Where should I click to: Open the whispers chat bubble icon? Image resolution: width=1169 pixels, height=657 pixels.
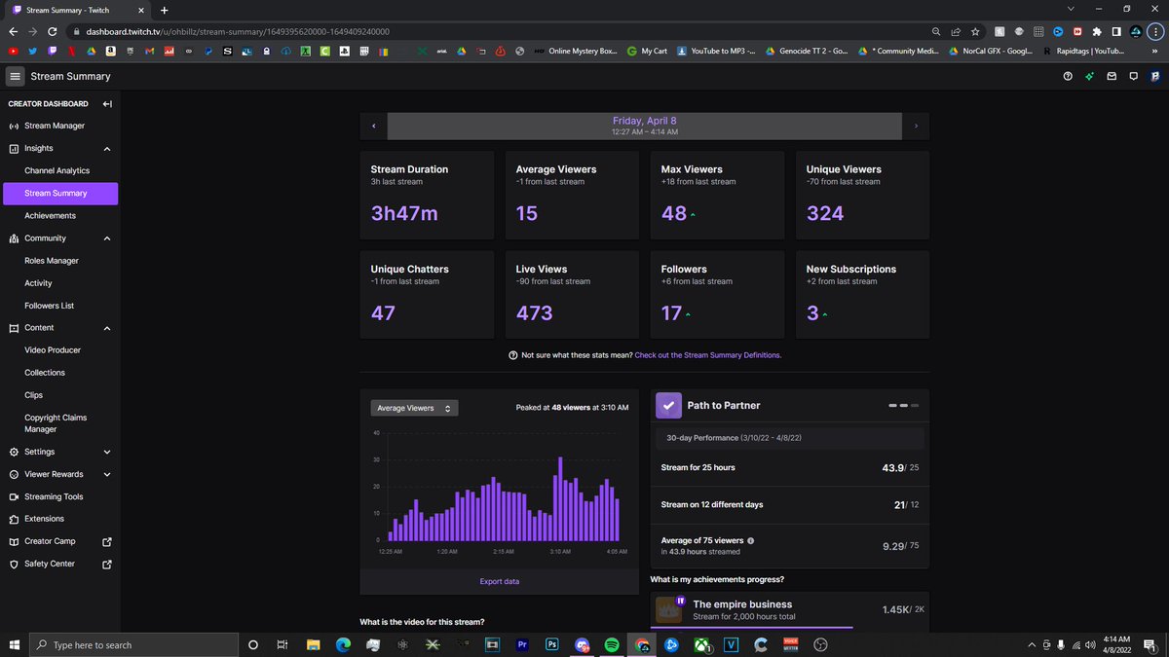(x=1133, y=76)
